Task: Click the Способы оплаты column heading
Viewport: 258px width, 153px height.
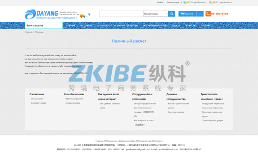Action: (x=74, y=94)
